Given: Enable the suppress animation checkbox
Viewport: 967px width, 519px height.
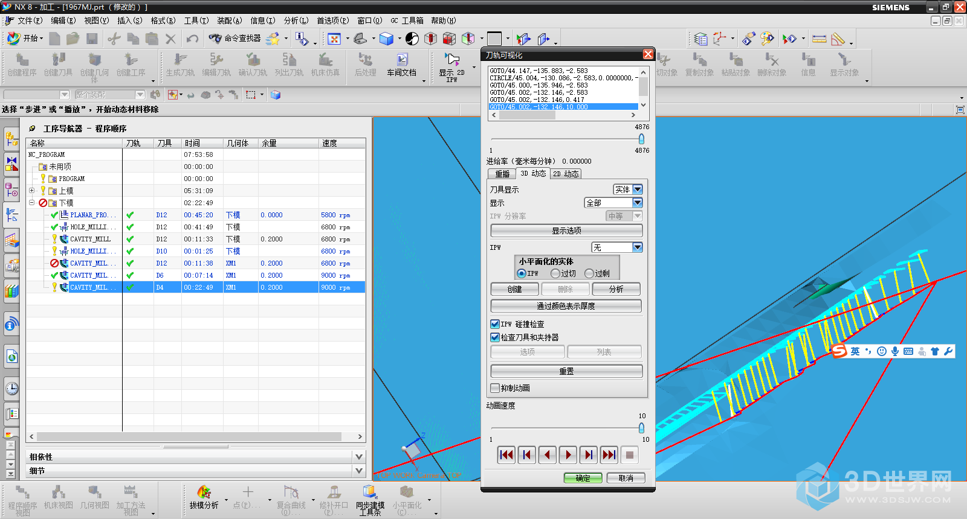Looking at the screenshot, I should click(495, 388).
